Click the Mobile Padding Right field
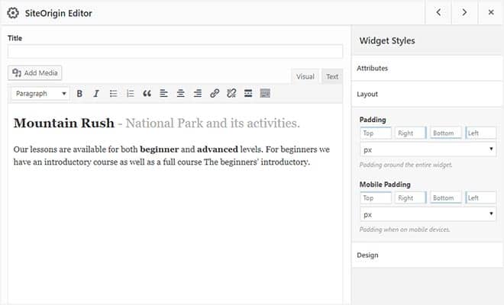Viewport: 504px width, 305px height. click(x=411, y=197)
